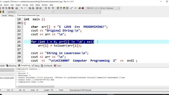Open the Project menu
This screenshot has width=169, height=95.
point(18,5)
